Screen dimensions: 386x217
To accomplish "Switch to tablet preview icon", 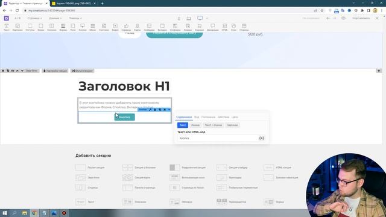I will point(189,19).
